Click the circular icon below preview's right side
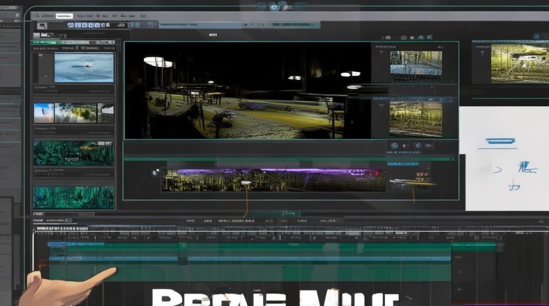 point(394,145)
